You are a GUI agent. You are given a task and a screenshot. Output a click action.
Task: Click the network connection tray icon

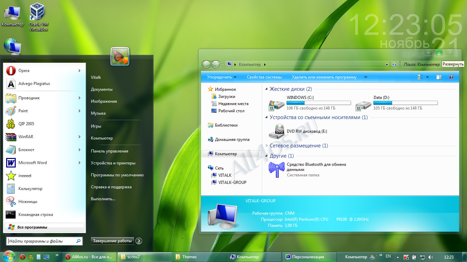[x=423, y=257]
